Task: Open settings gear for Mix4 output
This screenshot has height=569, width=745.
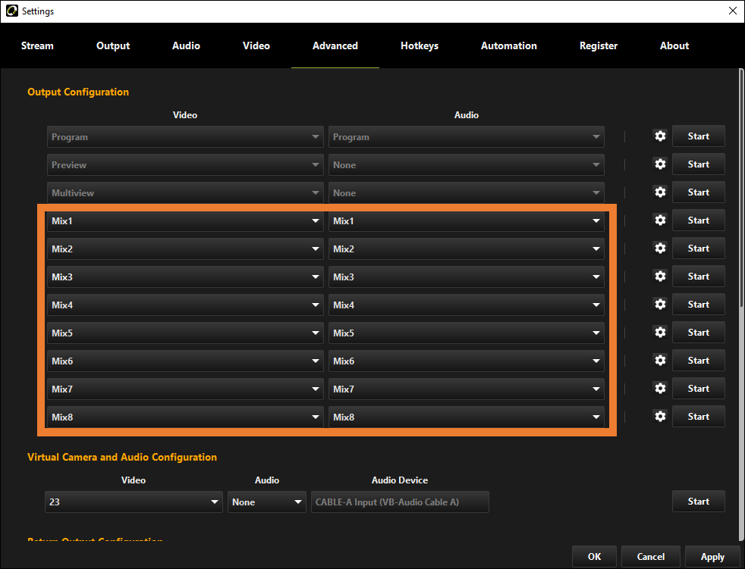Action: pyautogui.click(x=659, y=304)
